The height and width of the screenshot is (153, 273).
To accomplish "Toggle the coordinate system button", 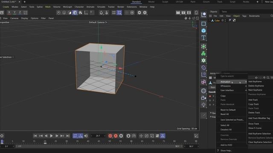I will click(26, 12).
